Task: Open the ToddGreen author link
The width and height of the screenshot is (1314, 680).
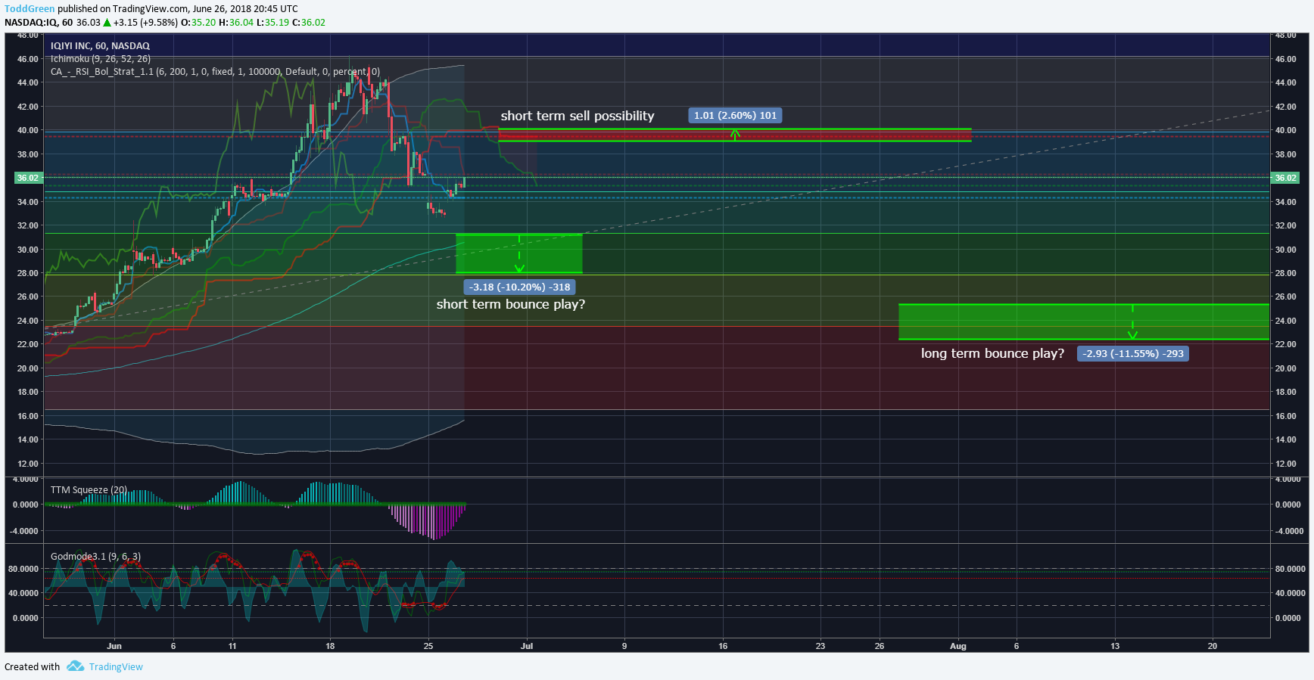Action: pos(30,9)
